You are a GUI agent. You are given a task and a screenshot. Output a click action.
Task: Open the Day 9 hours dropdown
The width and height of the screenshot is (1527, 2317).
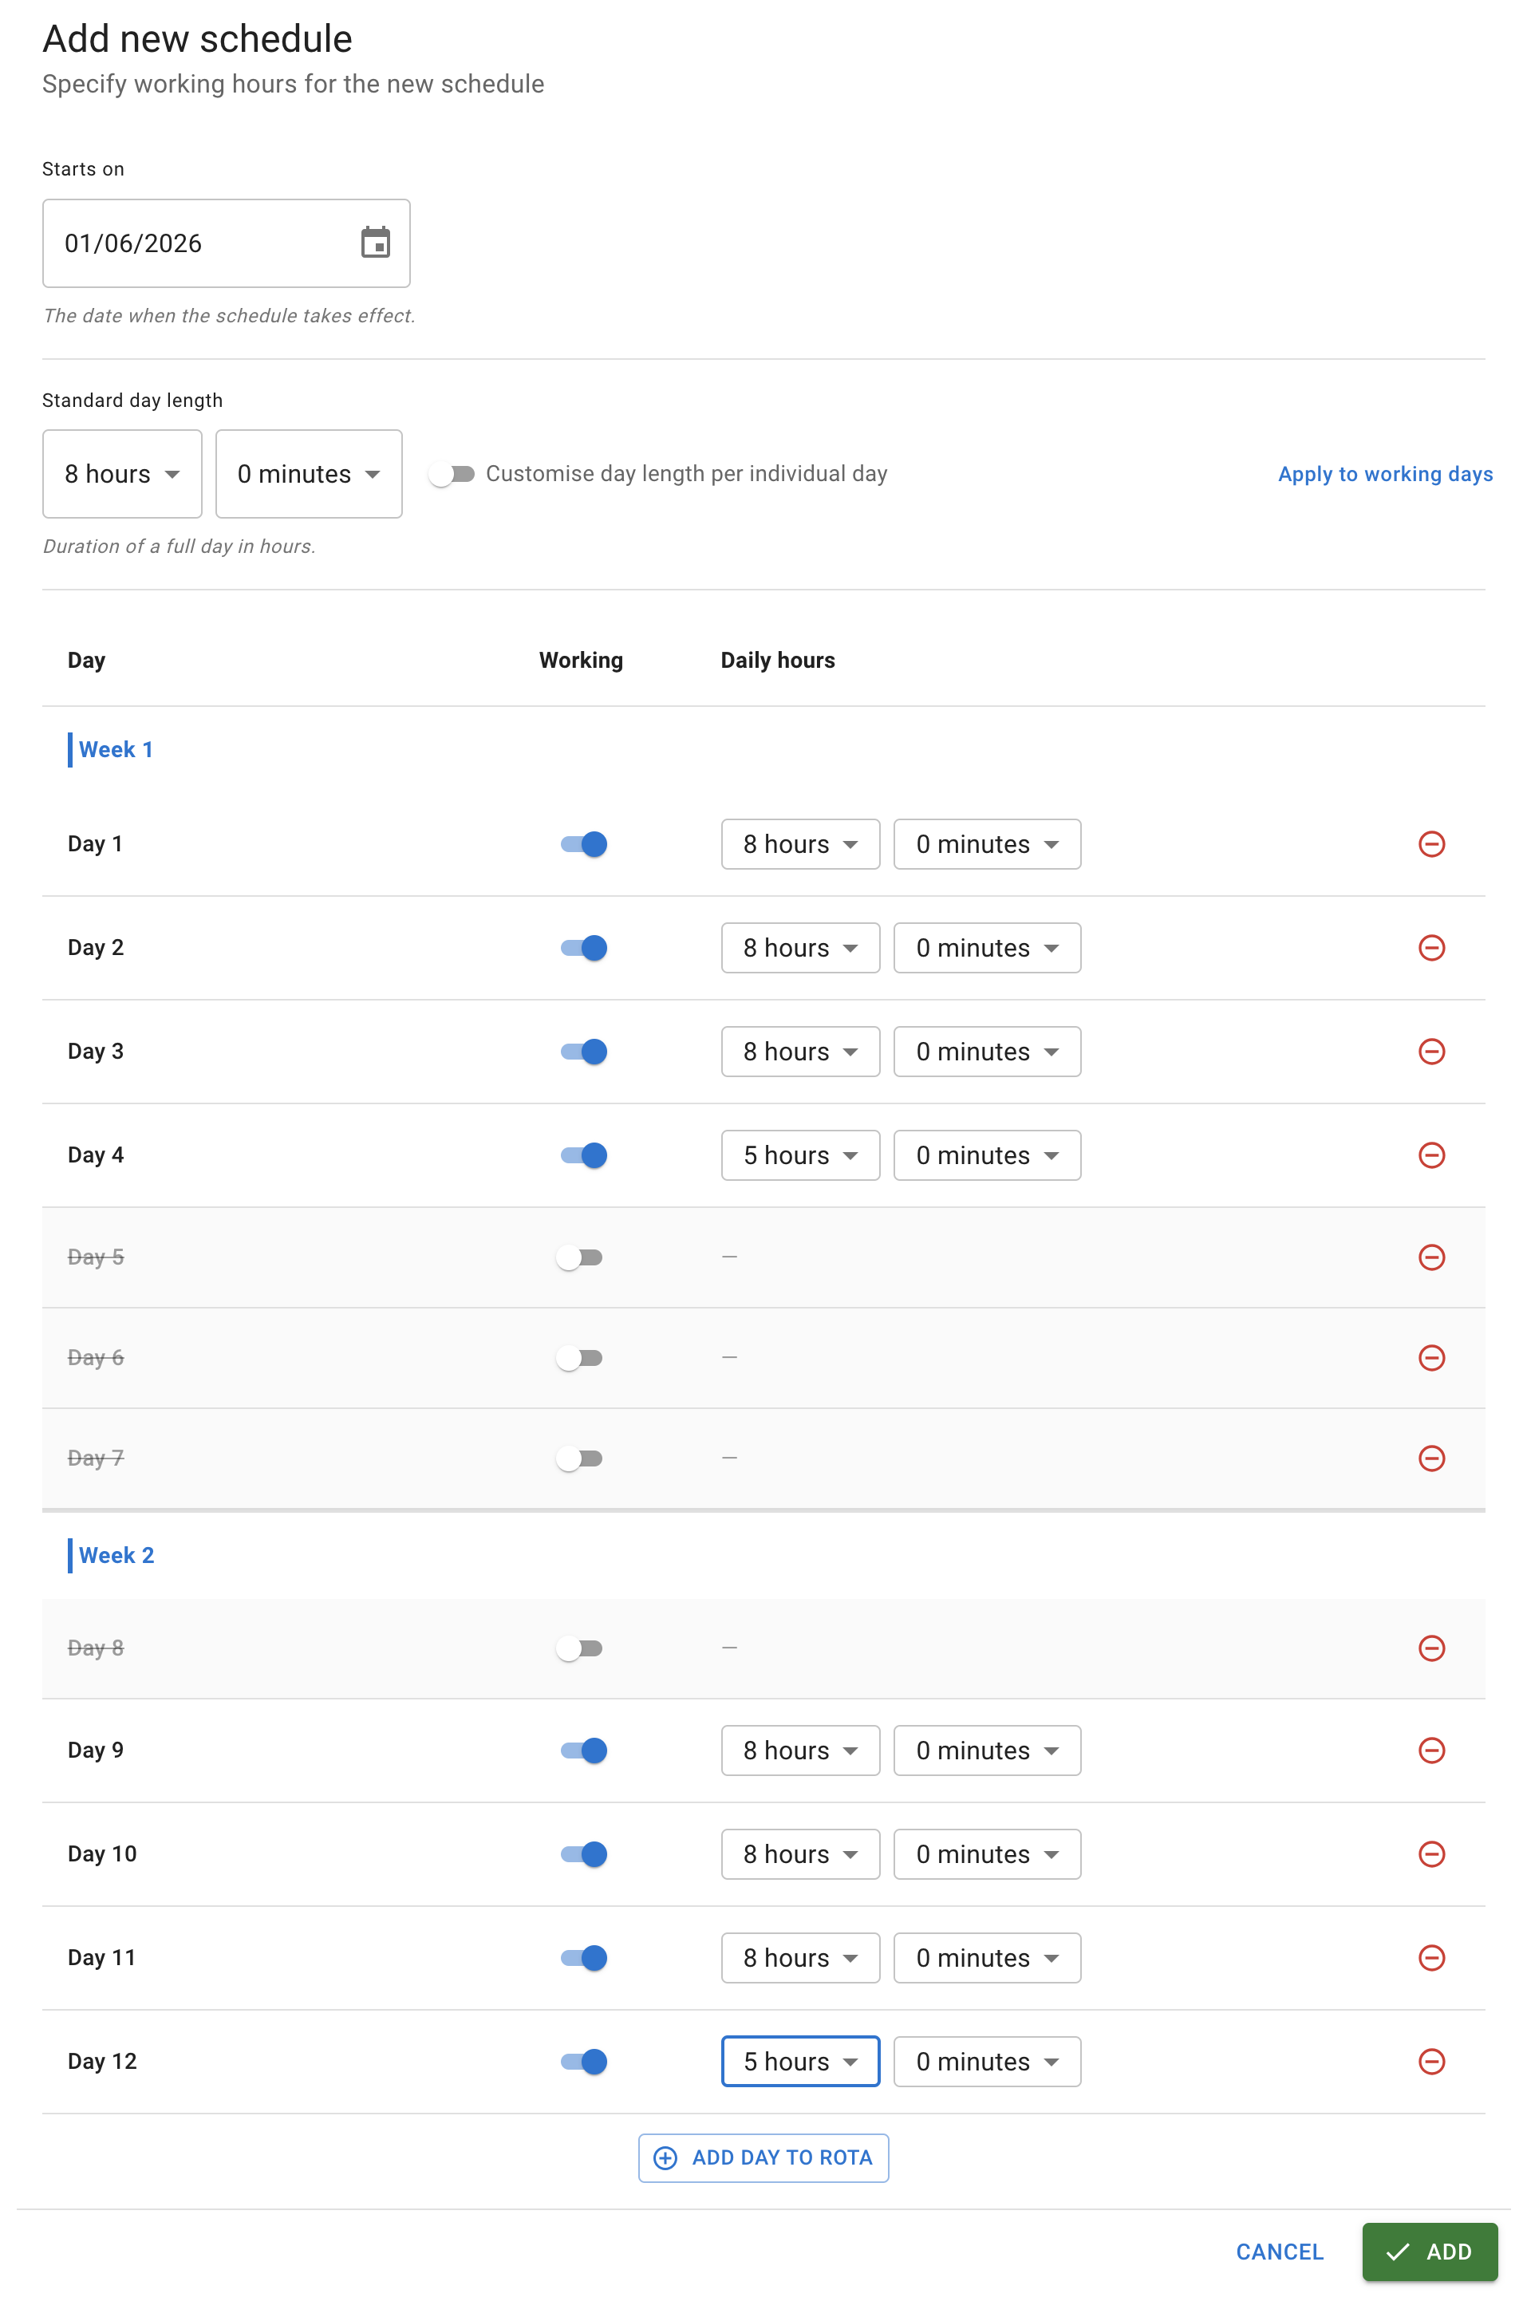coord(800,1751)
